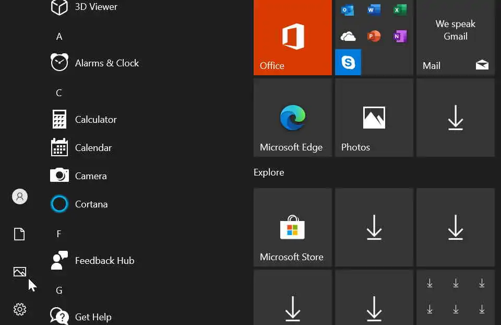Open the Microsoft Store tile
The image size is (501, 325).
[293, 227]
